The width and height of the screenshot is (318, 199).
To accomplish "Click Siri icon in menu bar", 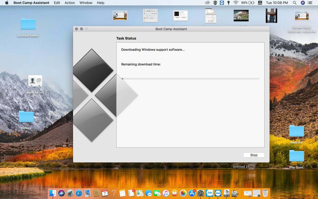I will point(303,3).
